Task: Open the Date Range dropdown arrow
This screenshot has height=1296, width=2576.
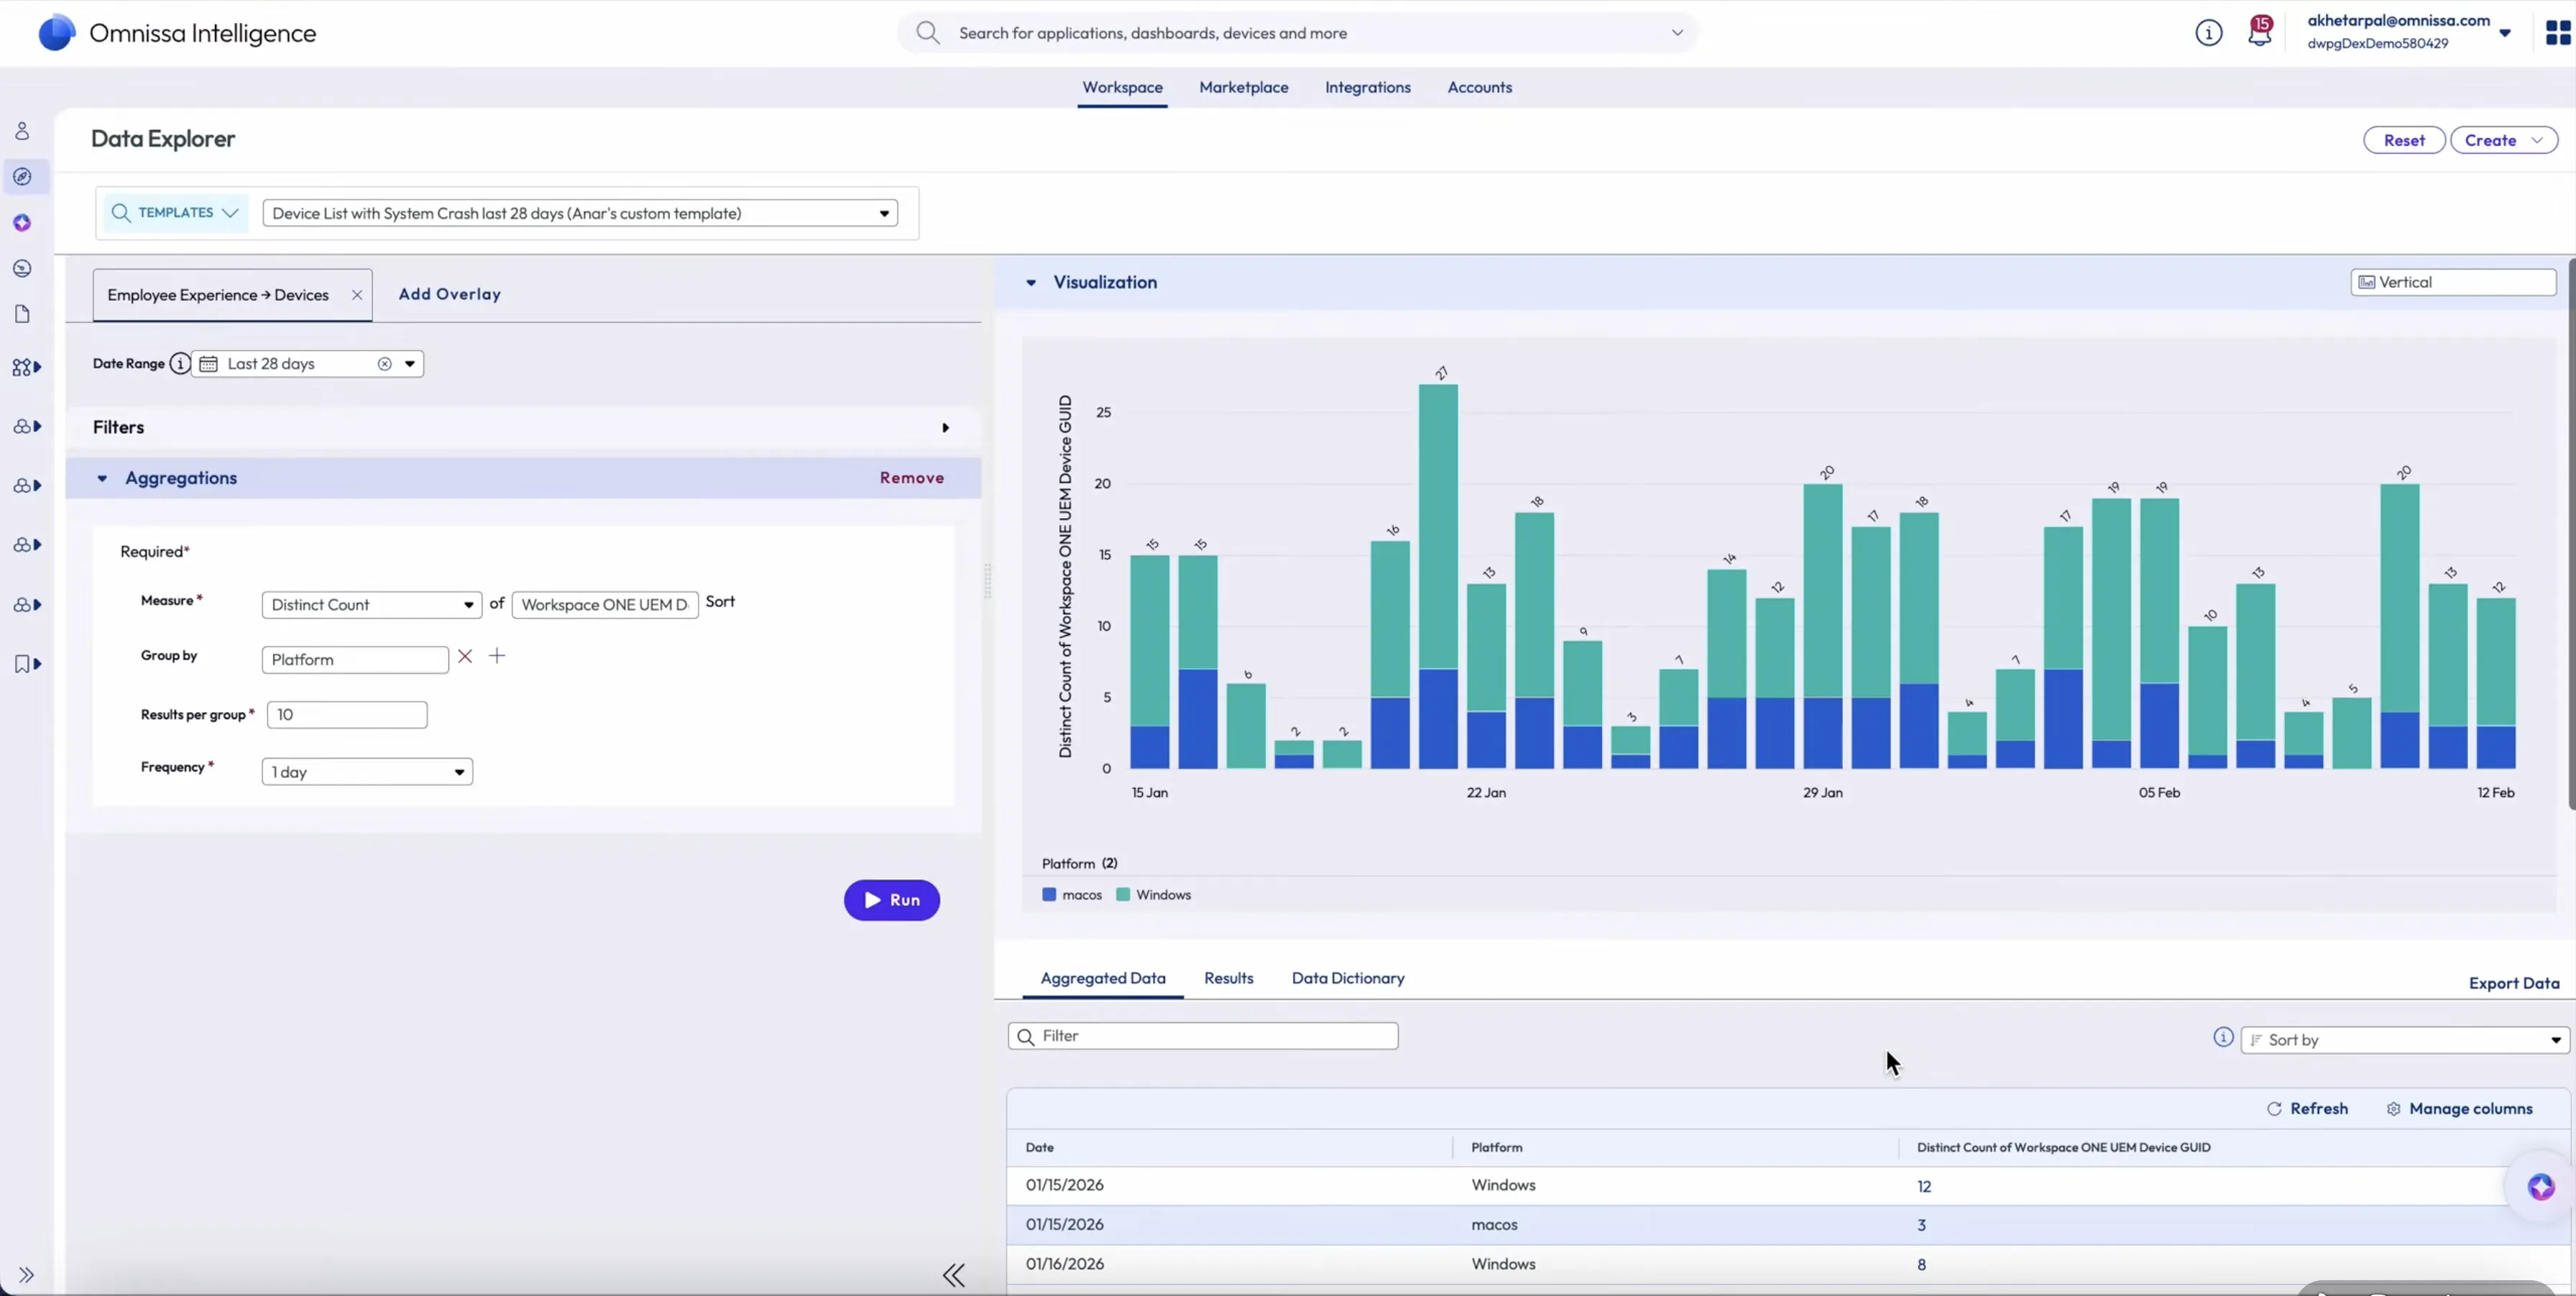Action: 410,364
